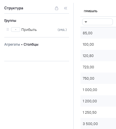Click the lock icon in Структура header
Image resolution: width=116 pixels, height=129 pixels.
click(x=57, y=8)
